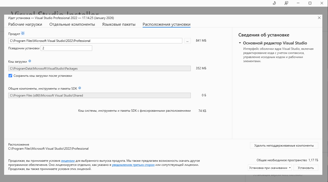The height and width of the screenshot is (182, 328).
Task: Click the 352 МБ cache size
Action: coord(201,69)
